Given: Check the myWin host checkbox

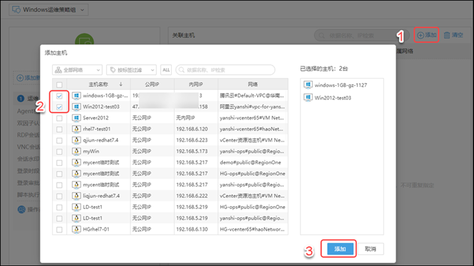Looking at the screenshot, I should point(59,152).
